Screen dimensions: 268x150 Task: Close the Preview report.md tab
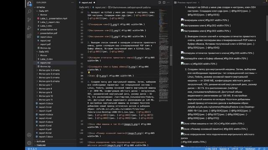tap(198, 2)
